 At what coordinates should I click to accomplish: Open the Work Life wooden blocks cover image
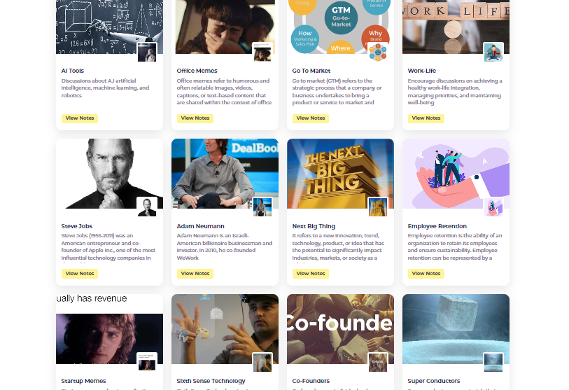(456, 26)
